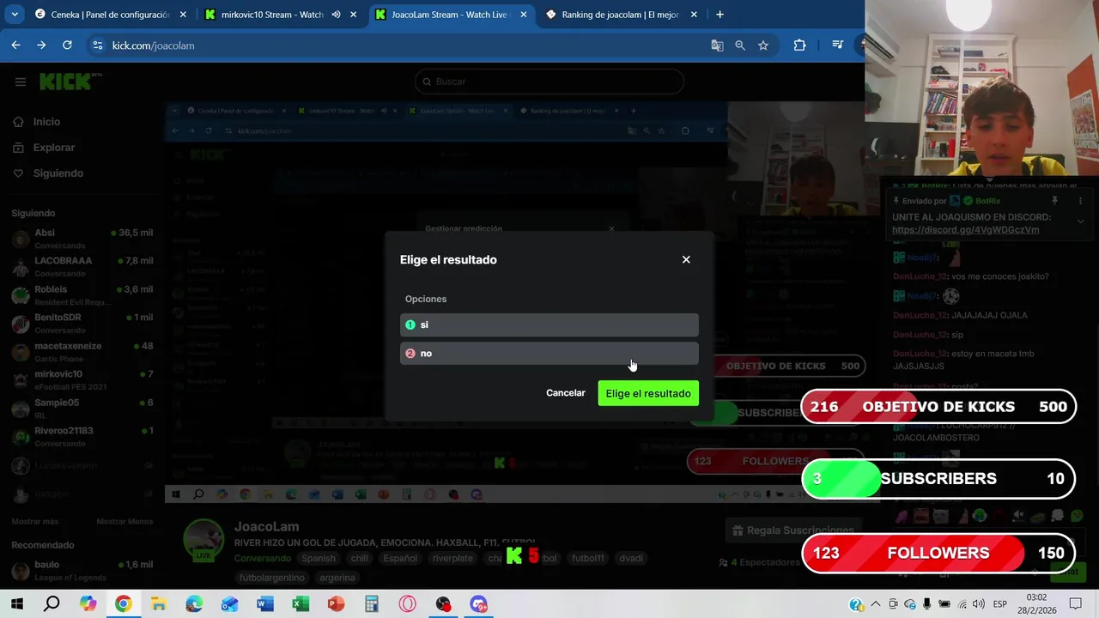
Task: Open PowerPoint from the taskbar
Action: (336, 604)
